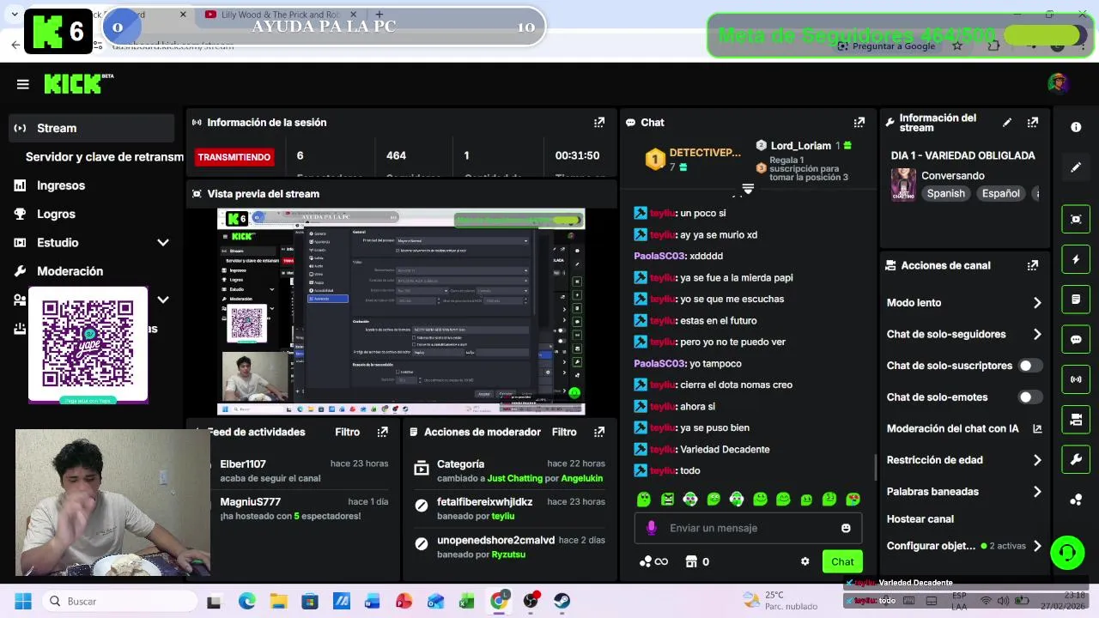The image size is (1099, 618).
Task: Click Hostear canal action
Action: click(x=920, y=519)
